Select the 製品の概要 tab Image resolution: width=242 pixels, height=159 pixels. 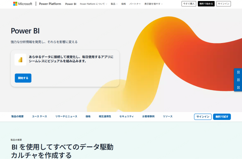point(17,116)
